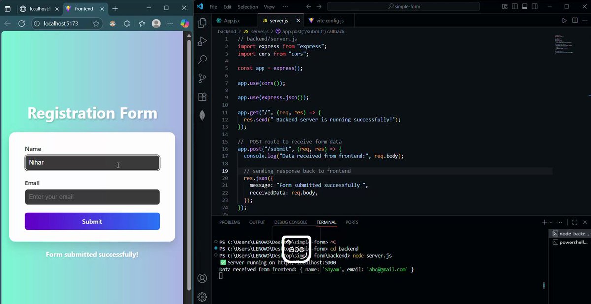Switch to the OUTPUT panel tab
This screenshot has width=591, height=304.
click(257, 222)
